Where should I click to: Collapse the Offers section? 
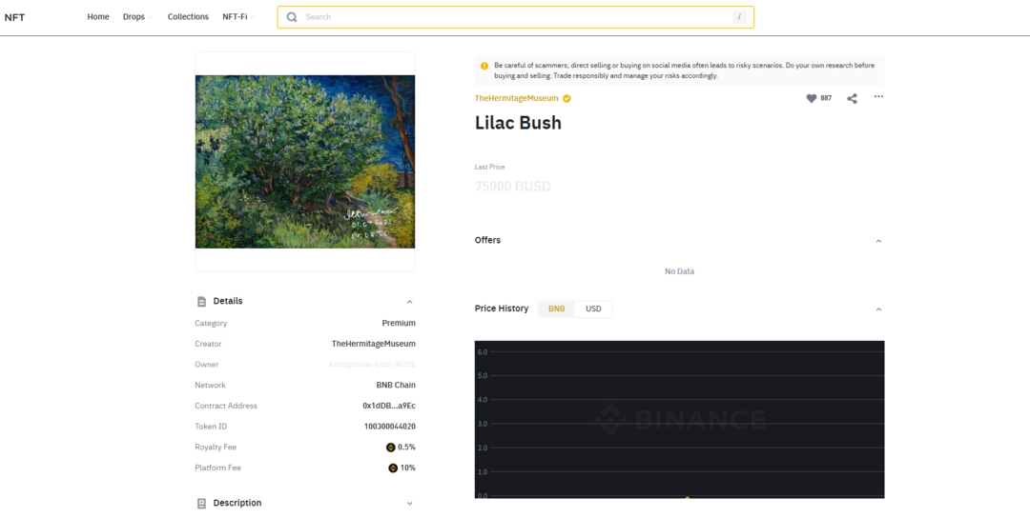tap(879, 241)
